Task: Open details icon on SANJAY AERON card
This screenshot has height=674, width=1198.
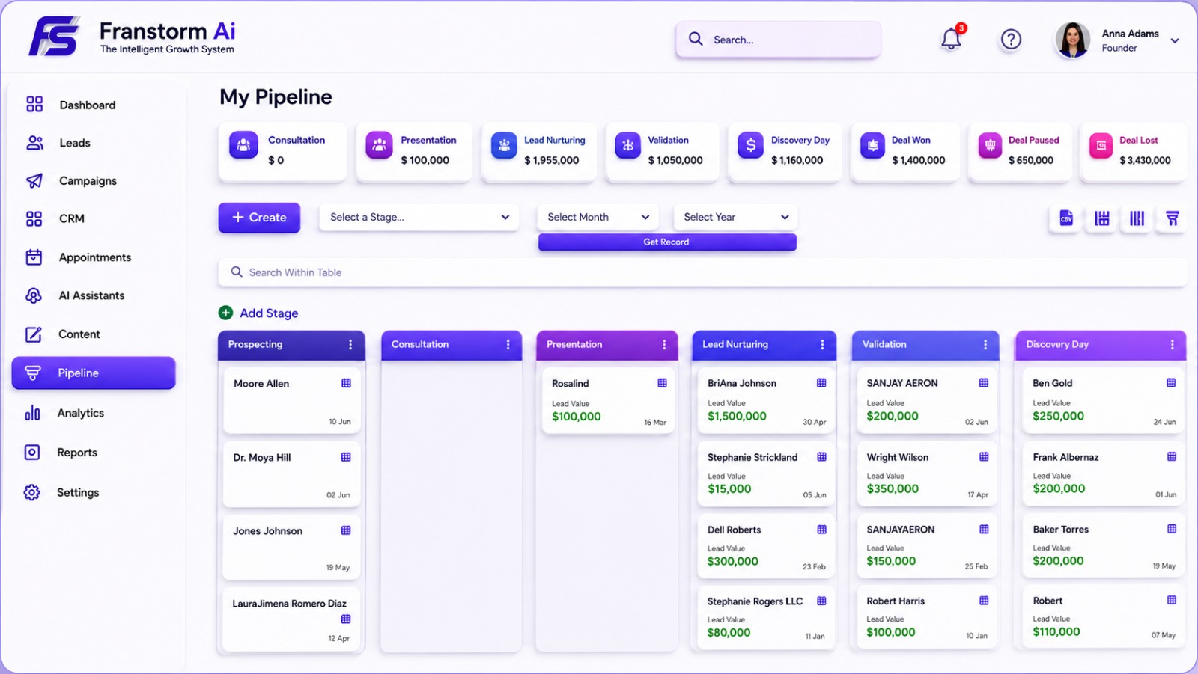Action: [x=984, y=383]
